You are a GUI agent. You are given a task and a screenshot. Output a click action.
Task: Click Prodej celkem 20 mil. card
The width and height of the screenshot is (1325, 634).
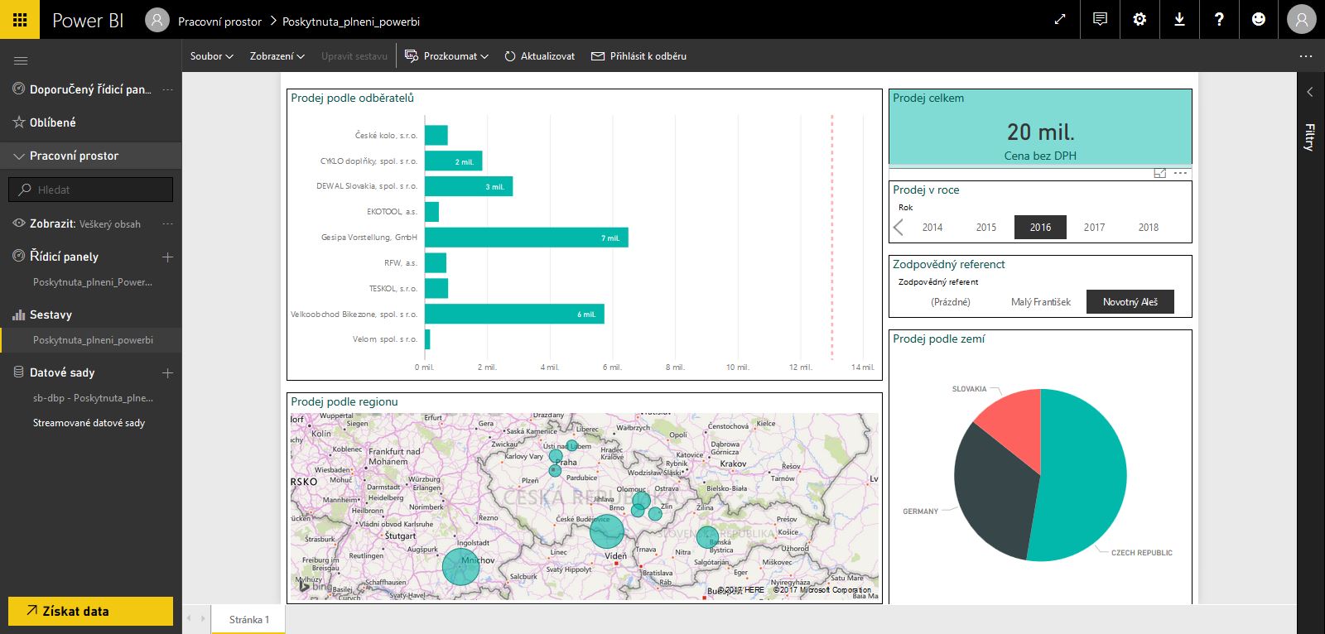(1040, 127)
